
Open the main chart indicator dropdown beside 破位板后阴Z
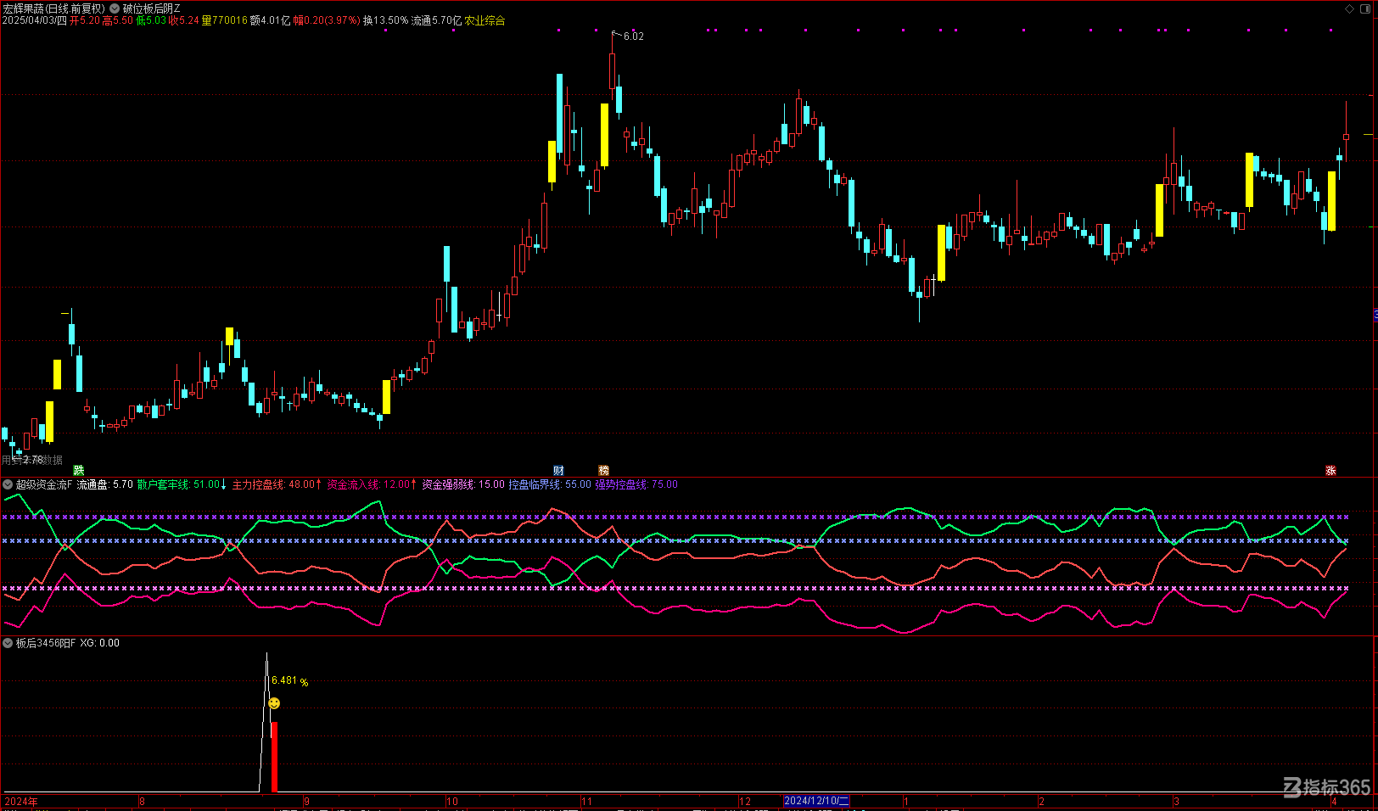(115, 8)
